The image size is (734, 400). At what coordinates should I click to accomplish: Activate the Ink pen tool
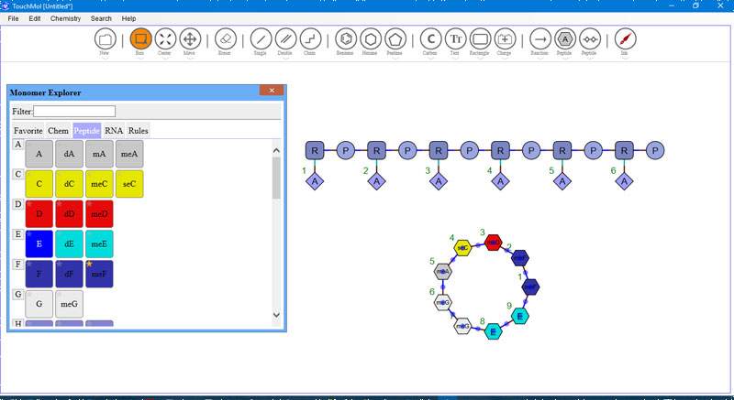pos(625,39)
